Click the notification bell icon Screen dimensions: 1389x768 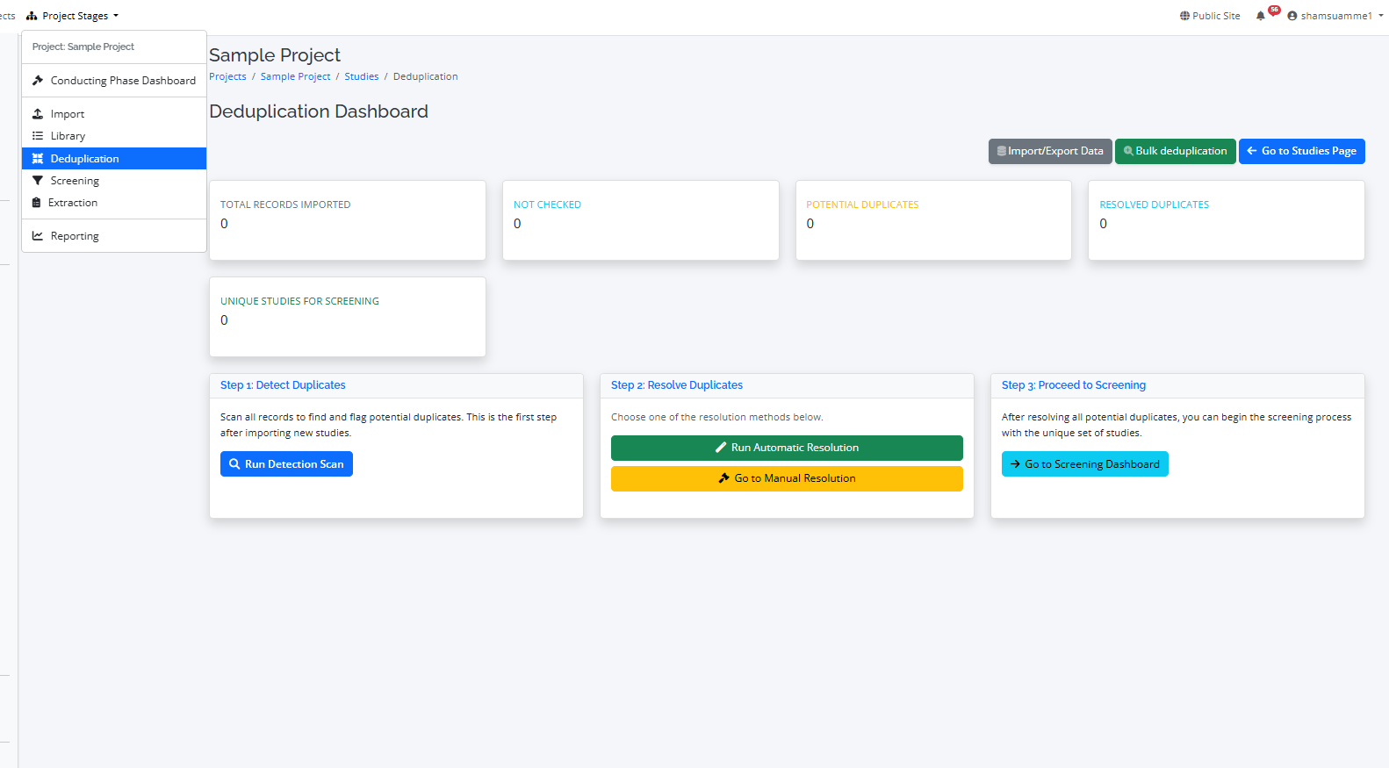pos(1261,16)
